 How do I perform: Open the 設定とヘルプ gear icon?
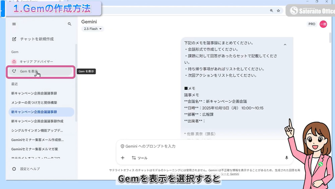14,169
